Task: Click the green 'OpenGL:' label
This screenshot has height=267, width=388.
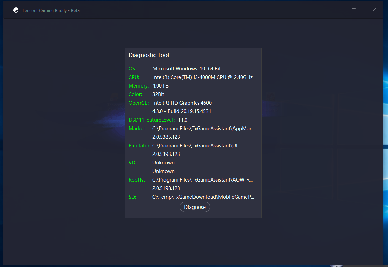Action: pyautogui.click(x=138, y=103)
